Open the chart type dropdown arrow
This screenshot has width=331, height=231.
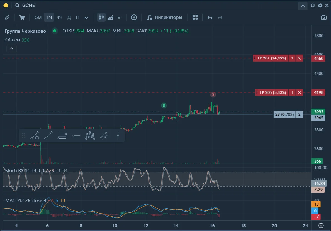(x=119, y=17)
